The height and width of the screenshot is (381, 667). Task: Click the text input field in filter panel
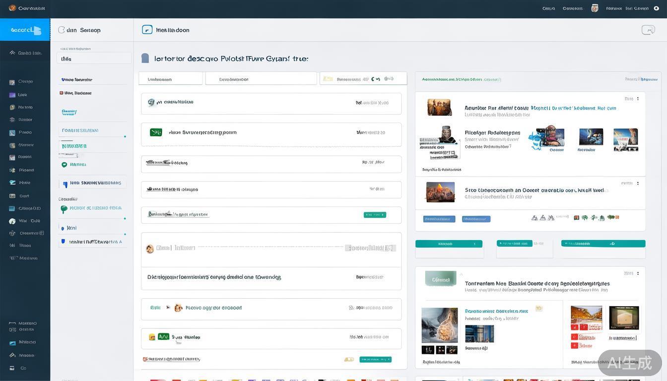[94, 59]
